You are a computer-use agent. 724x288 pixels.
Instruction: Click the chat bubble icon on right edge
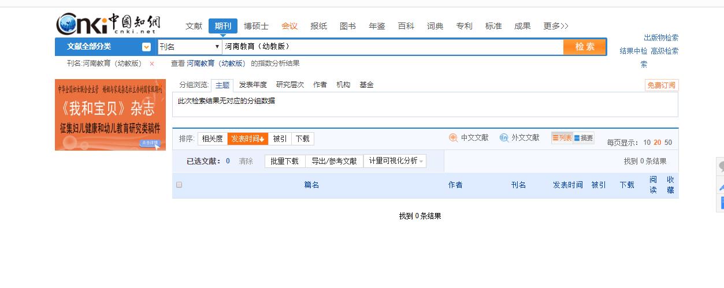point(720,167)
